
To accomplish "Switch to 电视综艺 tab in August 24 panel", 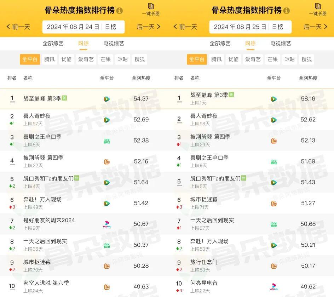I will 114,44.
